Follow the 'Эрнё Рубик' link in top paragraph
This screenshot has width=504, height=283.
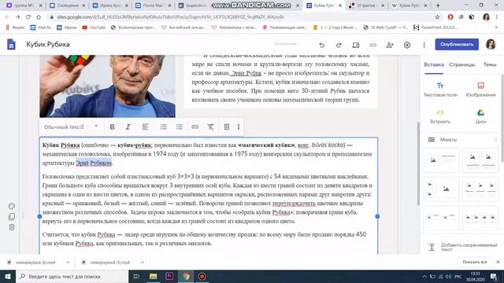pyautogui.click(x=246, y=73)
